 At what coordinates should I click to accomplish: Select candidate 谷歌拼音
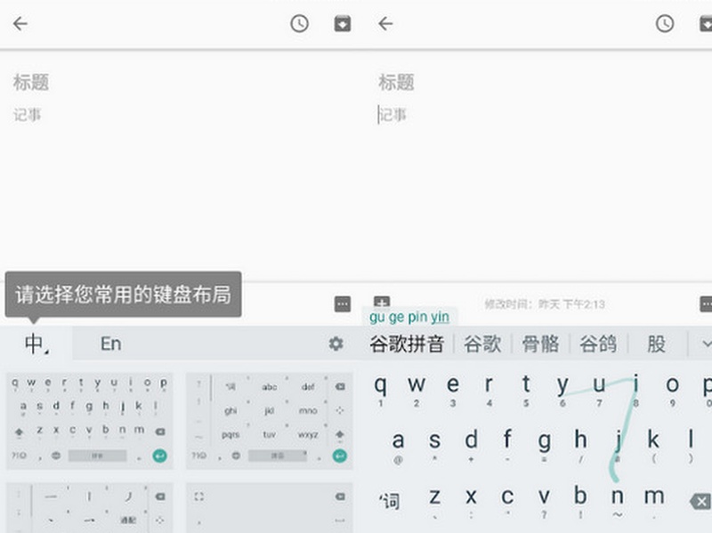pyautogui.click(x=407, y=343)
